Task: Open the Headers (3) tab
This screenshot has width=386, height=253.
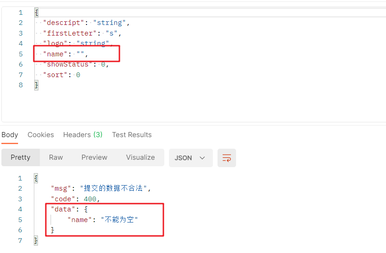Action: click(x=83, y=135)
